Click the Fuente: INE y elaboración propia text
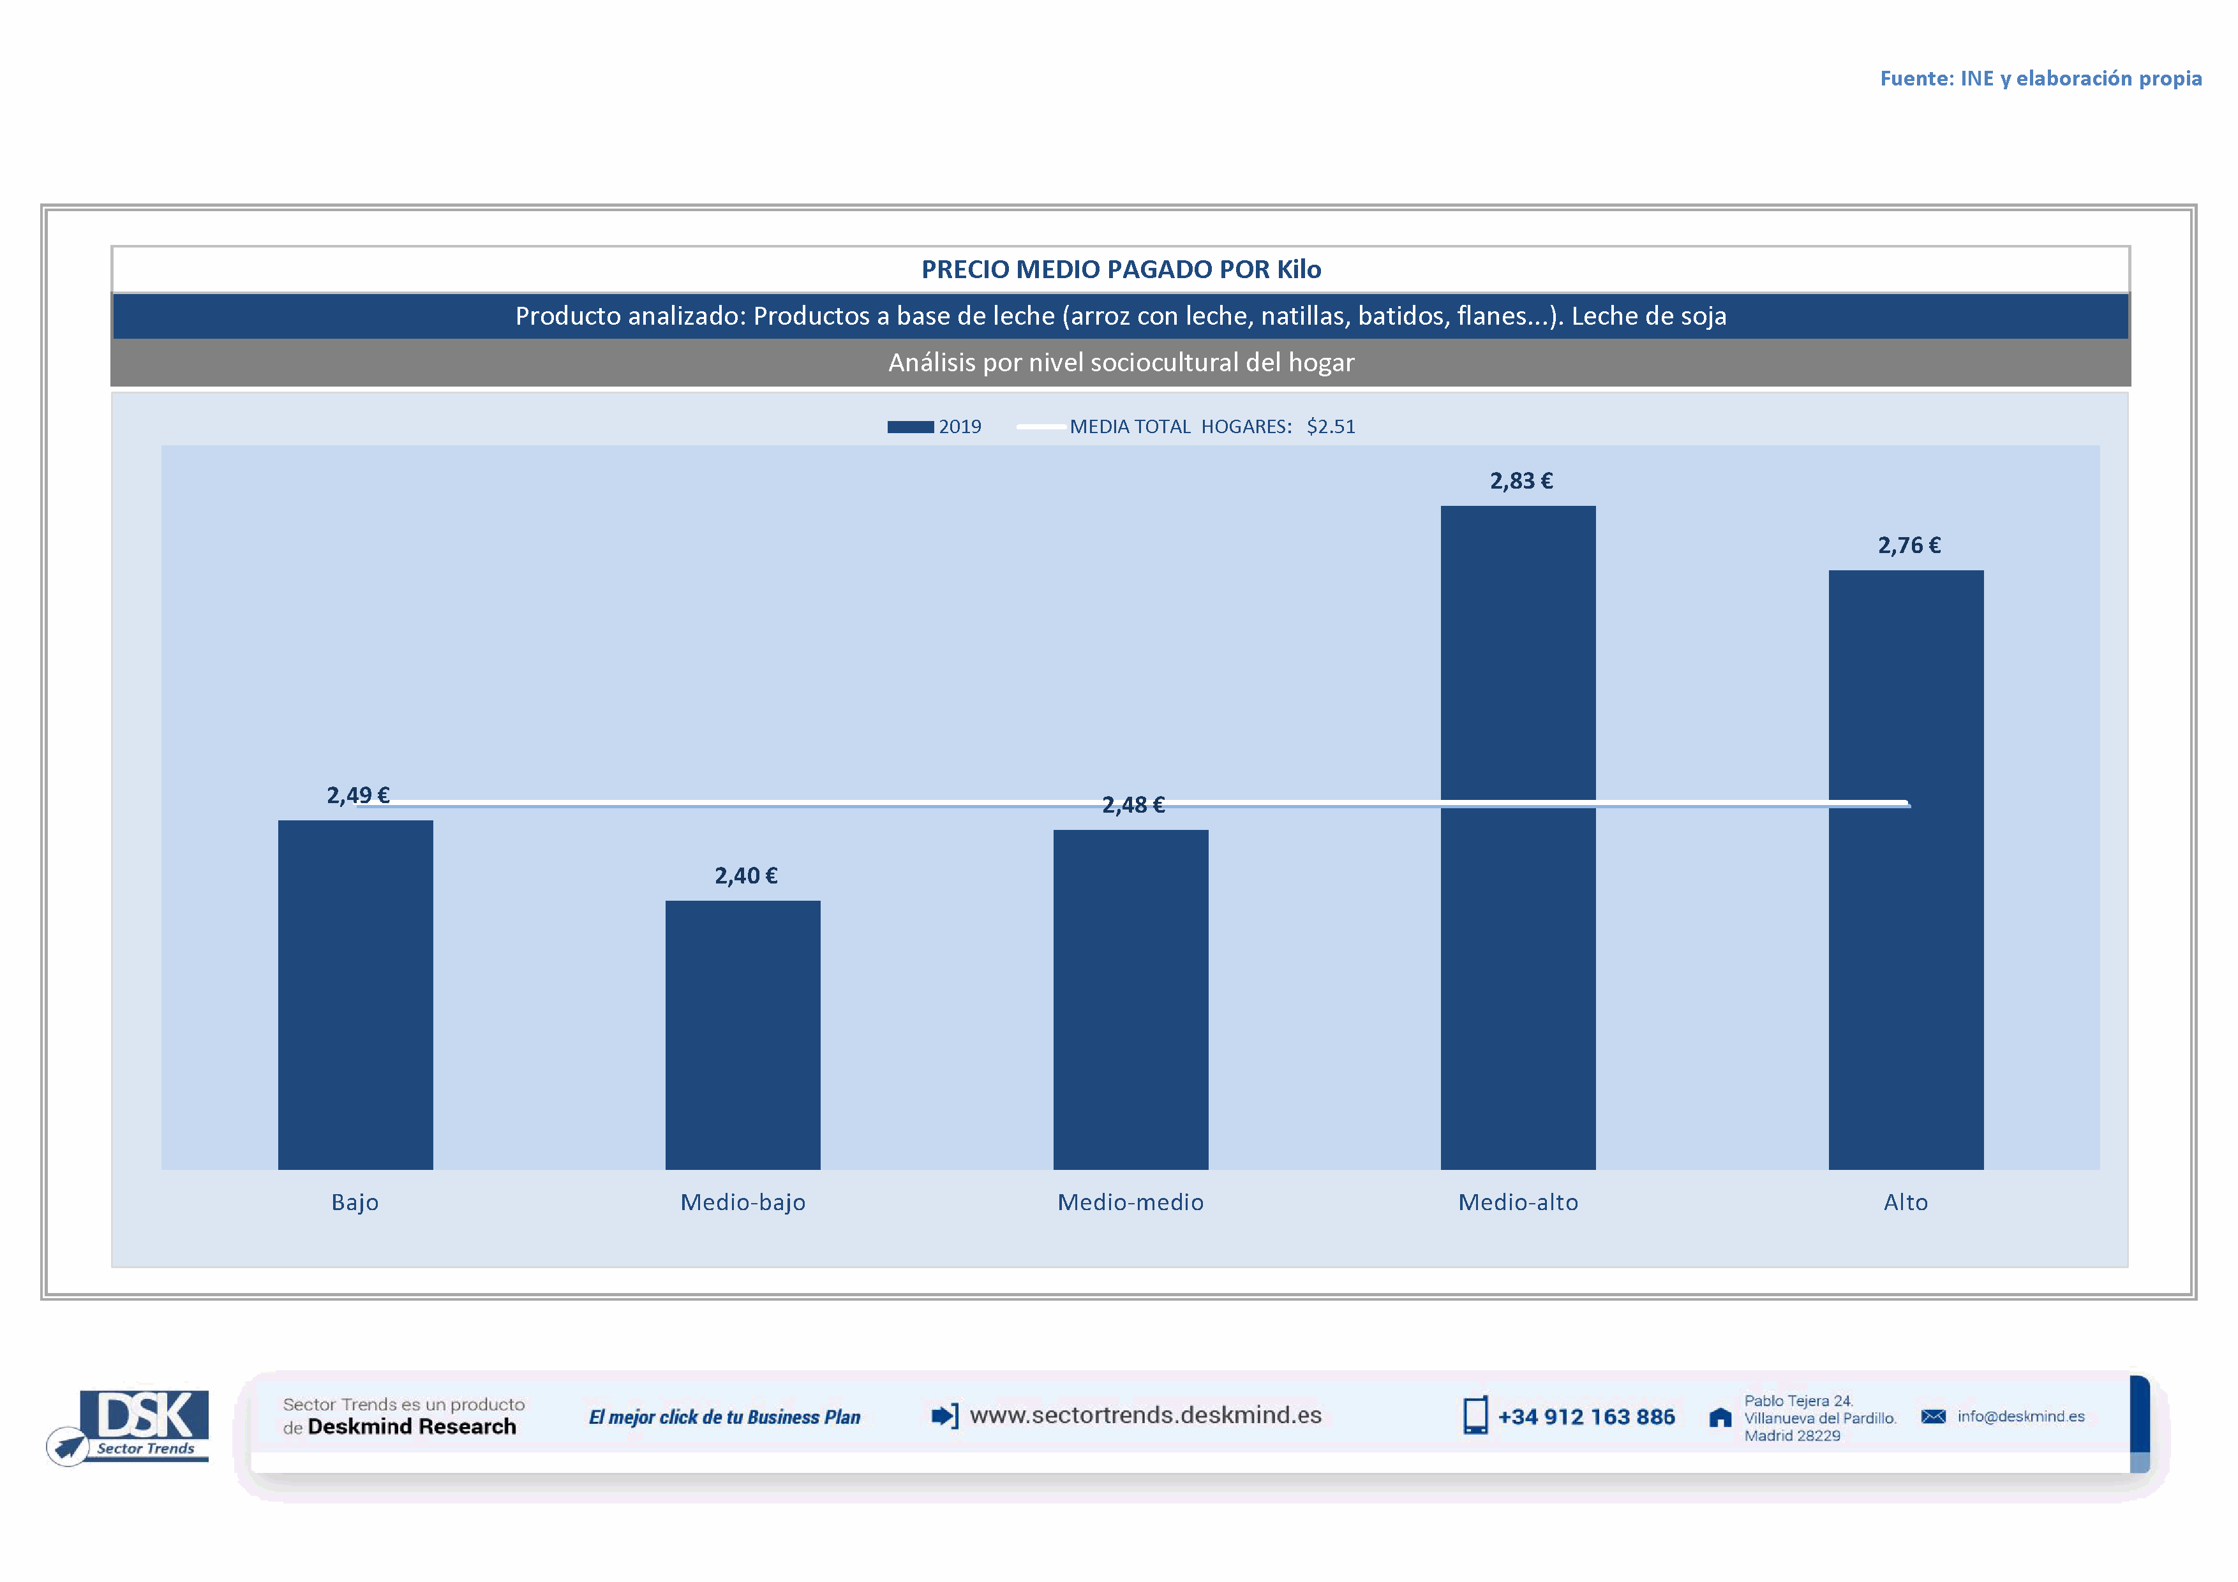2238x1582 pixels. pos(2040,79)
